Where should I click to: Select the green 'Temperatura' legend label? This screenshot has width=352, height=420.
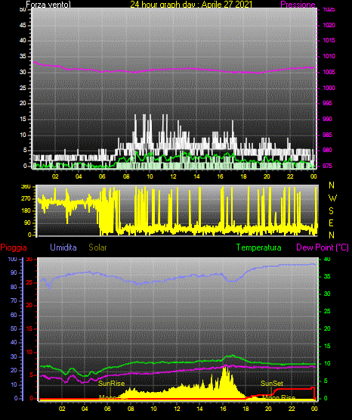(x=259, y=247)
